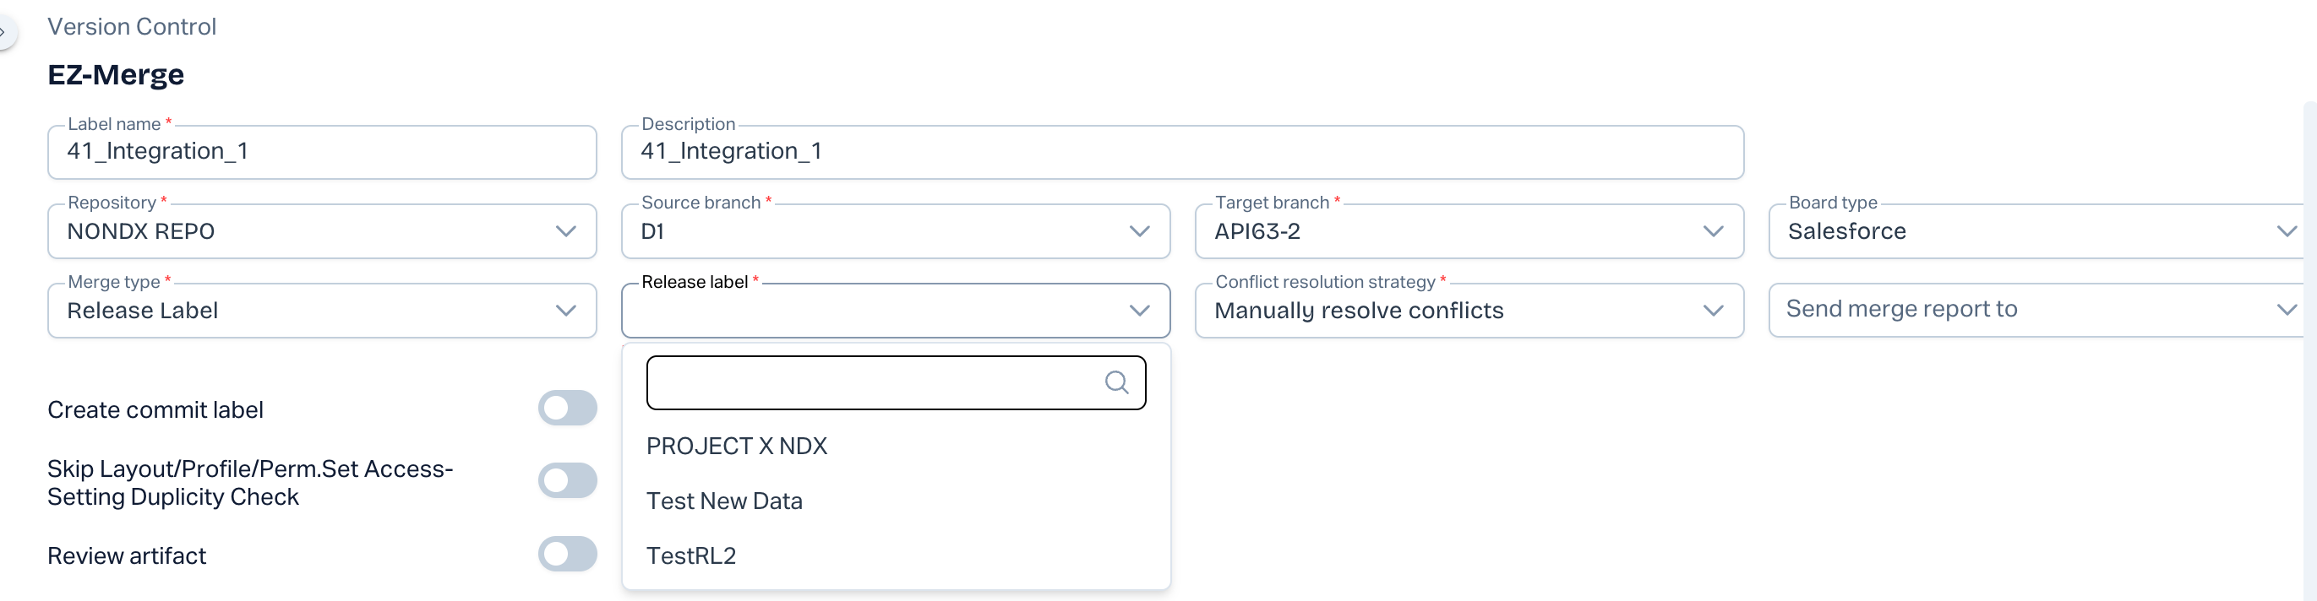
Task: Expand the Source branch dropdown
Action: (x=895, y=232)
